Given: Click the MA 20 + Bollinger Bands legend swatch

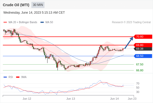Looking at the screenshot, I should tap(5, 22).
